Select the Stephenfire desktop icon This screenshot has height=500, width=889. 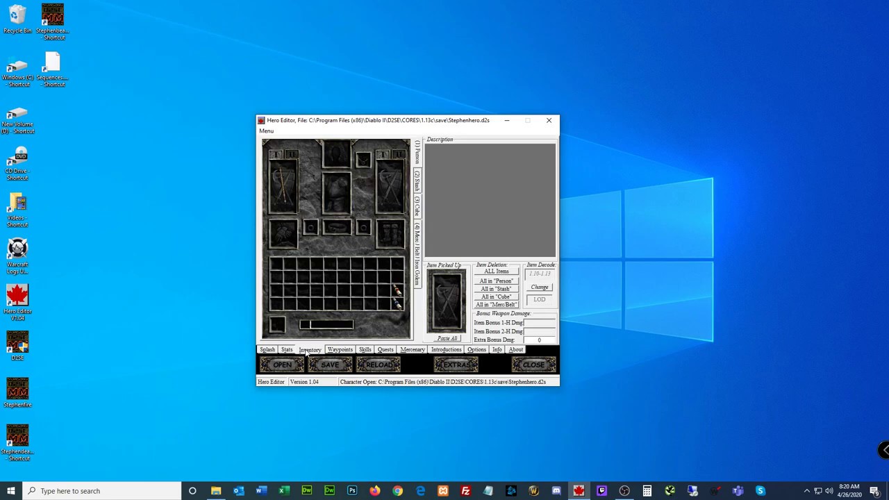coord(17,393)
